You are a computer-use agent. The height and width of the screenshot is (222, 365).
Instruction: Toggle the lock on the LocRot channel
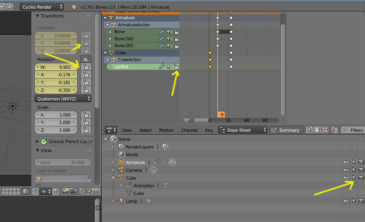tap(177, 67)
